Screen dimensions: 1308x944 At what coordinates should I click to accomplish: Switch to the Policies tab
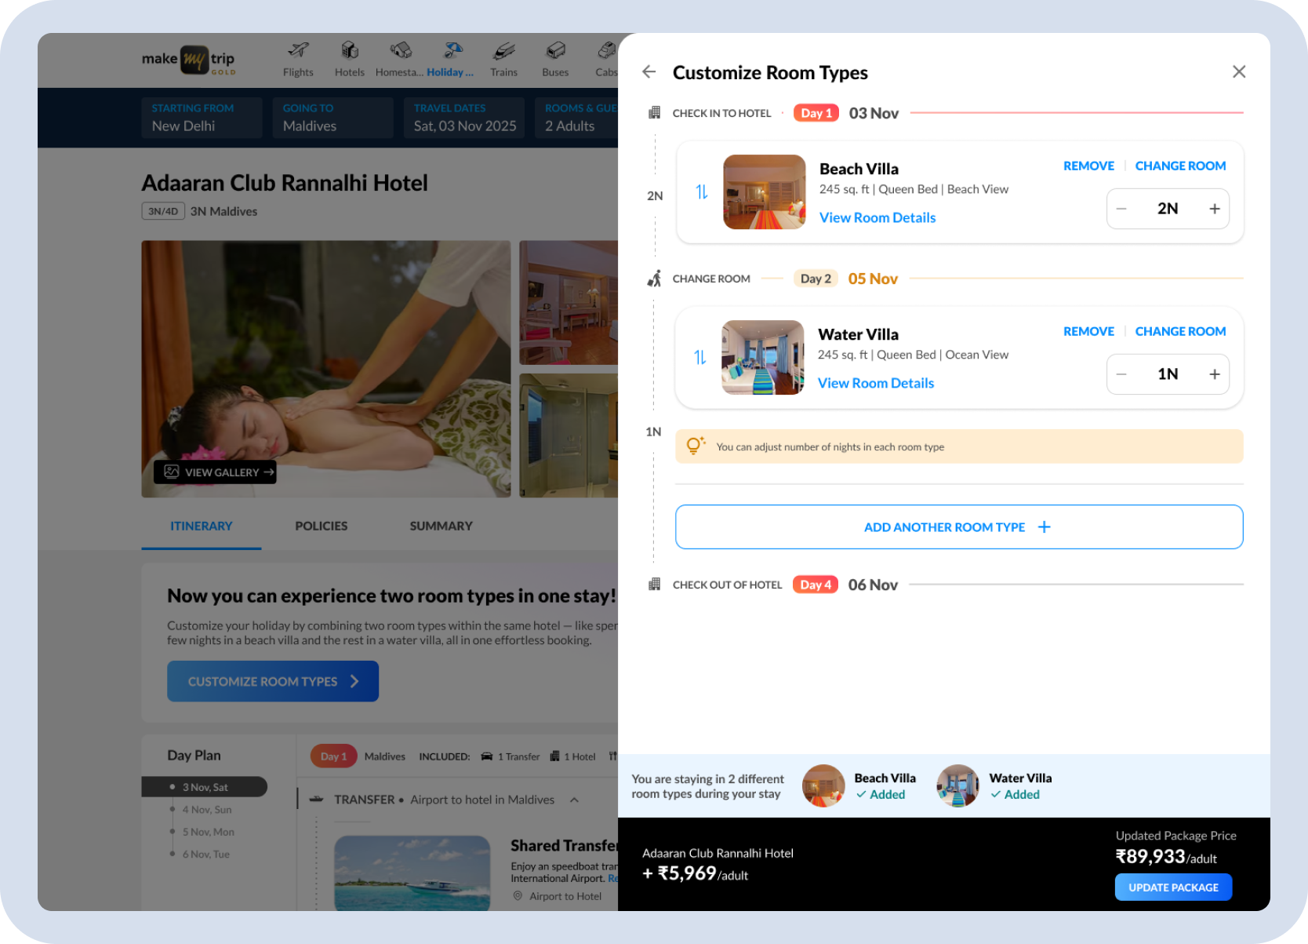322,527
